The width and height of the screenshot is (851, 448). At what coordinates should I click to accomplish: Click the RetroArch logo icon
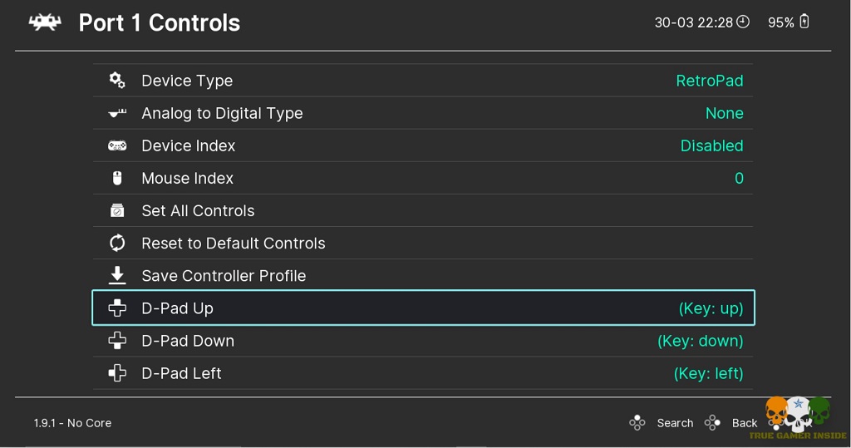[x=45, y=22]
